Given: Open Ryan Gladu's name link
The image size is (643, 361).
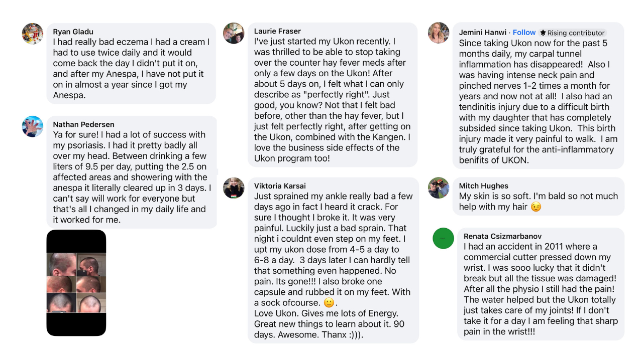Looking at the screenshot, I should tap(73, 32).
